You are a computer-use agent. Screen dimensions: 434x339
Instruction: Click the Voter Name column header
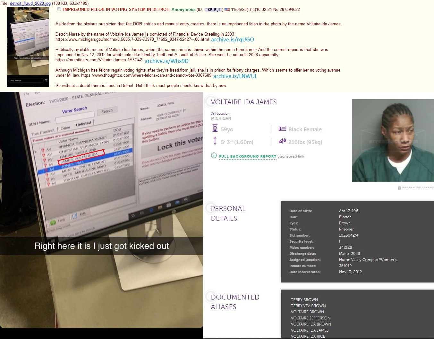pyautogui.click(x=68, y=139)
